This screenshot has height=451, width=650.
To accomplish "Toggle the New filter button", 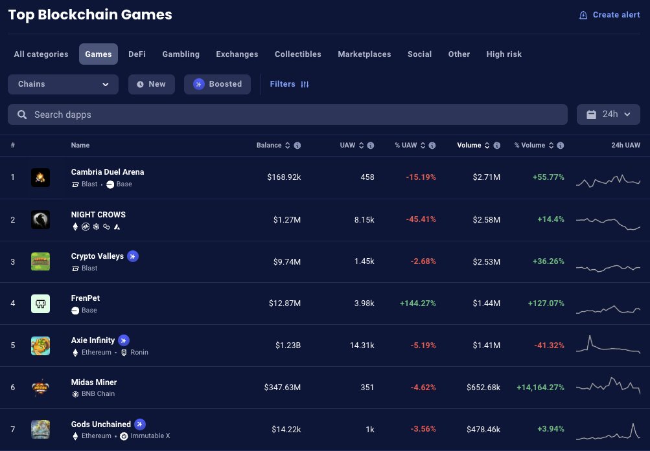I will [151, 84].
